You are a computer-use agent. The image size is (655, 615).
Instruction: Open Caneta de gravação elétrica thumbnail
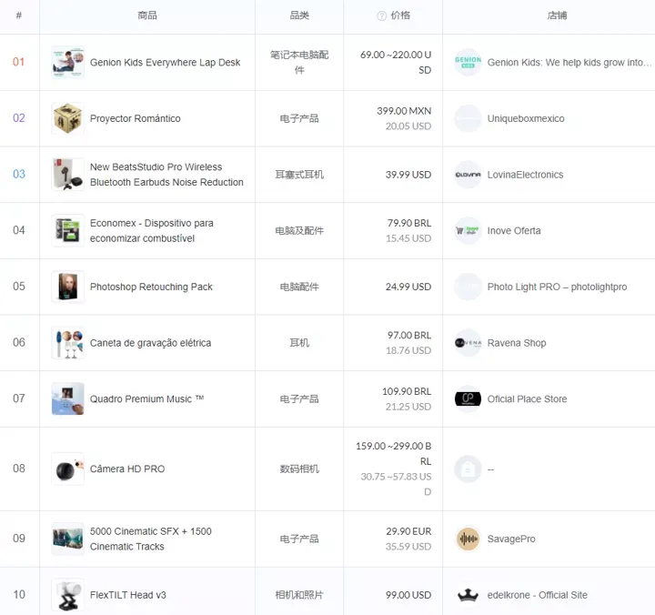point(67,343)
